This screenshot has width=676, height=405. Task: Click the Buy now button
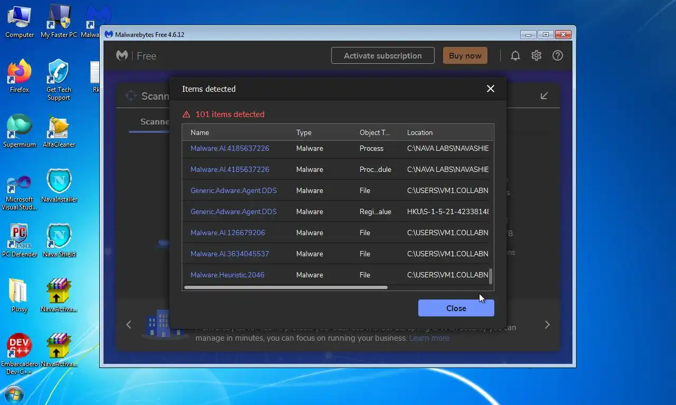point(465,55)
